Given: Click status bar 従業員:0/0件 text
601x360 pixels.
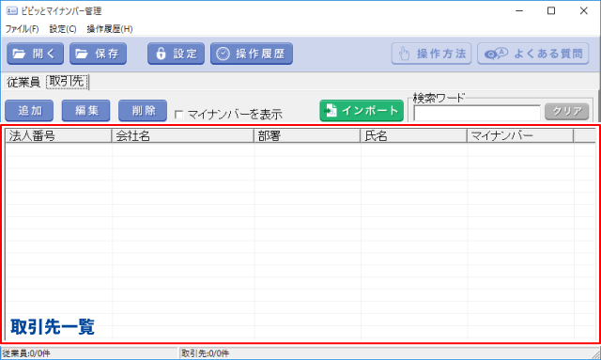Looking at the screenshot, I should click(26, 353).
